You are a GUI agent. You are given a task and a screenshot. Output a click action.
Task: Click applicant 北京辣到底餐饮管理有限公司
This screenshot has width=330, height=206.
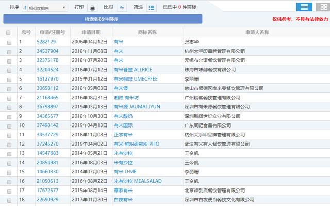point(214,190)
